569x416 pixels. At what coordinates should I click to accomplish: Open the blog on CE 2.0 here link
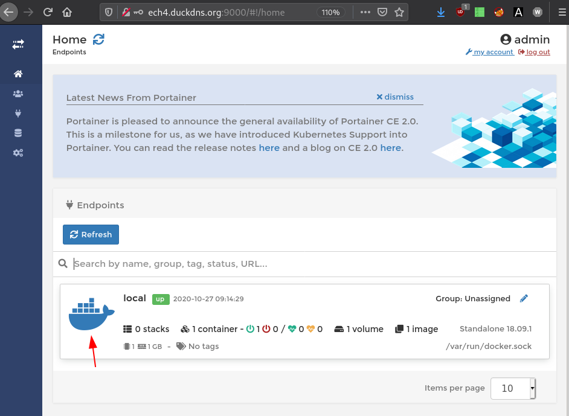[x=391, y=148]
